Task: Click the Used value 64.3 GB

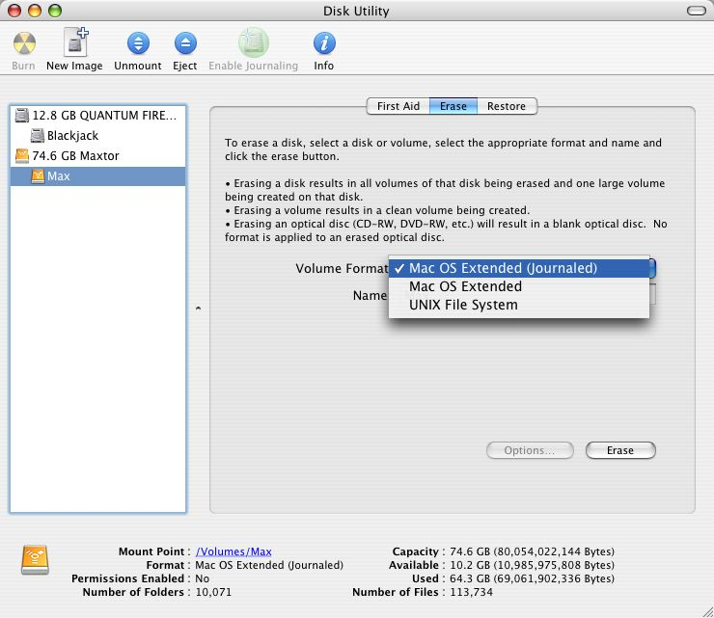Action: 532,578
